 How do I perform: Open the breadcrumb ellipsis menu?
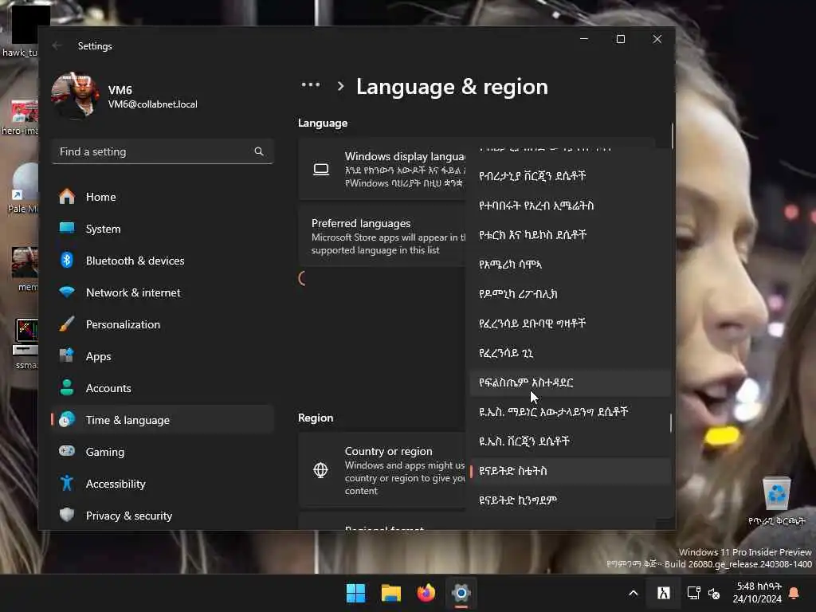pyautogui.click(x=311, y=84)
